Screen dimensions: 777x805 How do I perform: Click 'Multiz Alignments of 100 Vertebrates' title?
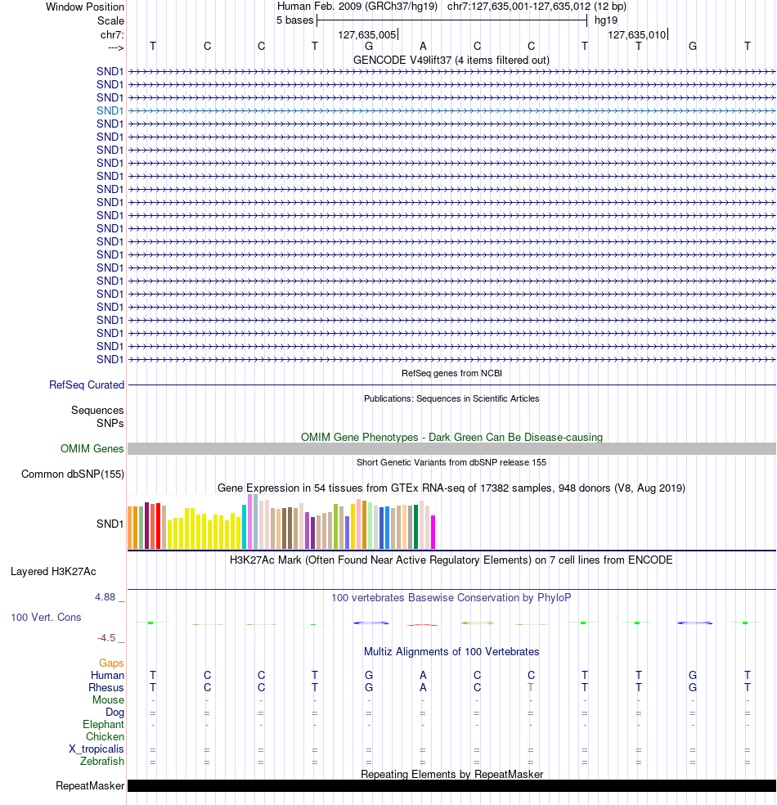[x=451, y=651]
